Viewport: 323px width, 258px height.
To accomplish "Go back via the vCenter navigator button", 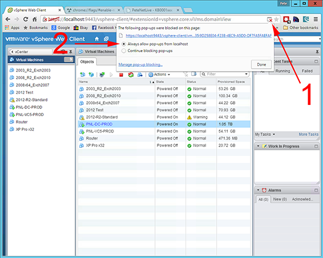I will 30,52.
